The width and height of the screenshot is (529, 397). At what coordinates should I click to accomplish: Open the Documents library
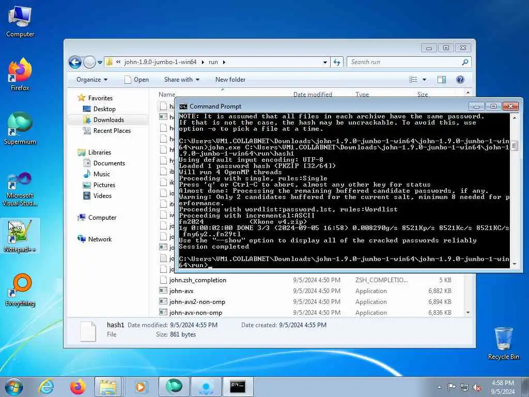pyautogui.click(x=109, y=163)
